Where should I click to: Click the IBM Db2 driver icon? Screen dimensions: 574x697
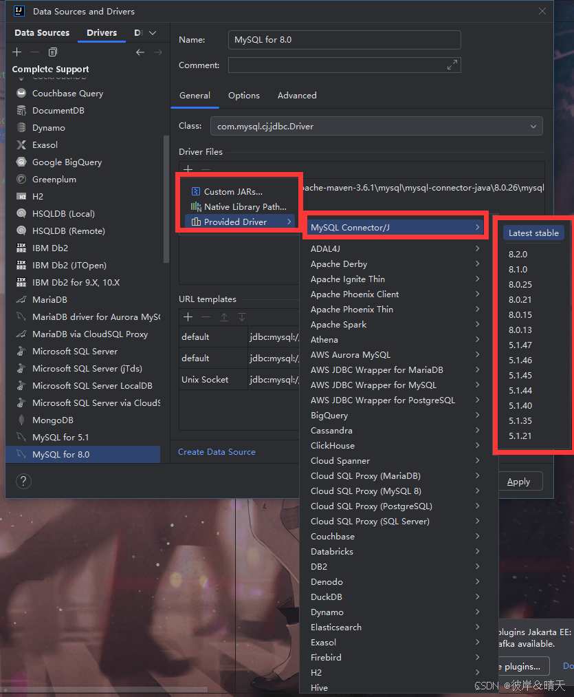pos(21,248)
